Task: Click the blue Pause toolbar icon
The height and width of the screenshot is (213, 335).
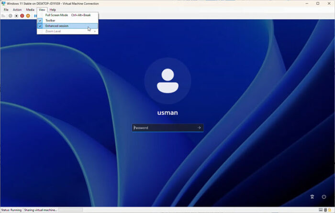Action: coord(35,16)
